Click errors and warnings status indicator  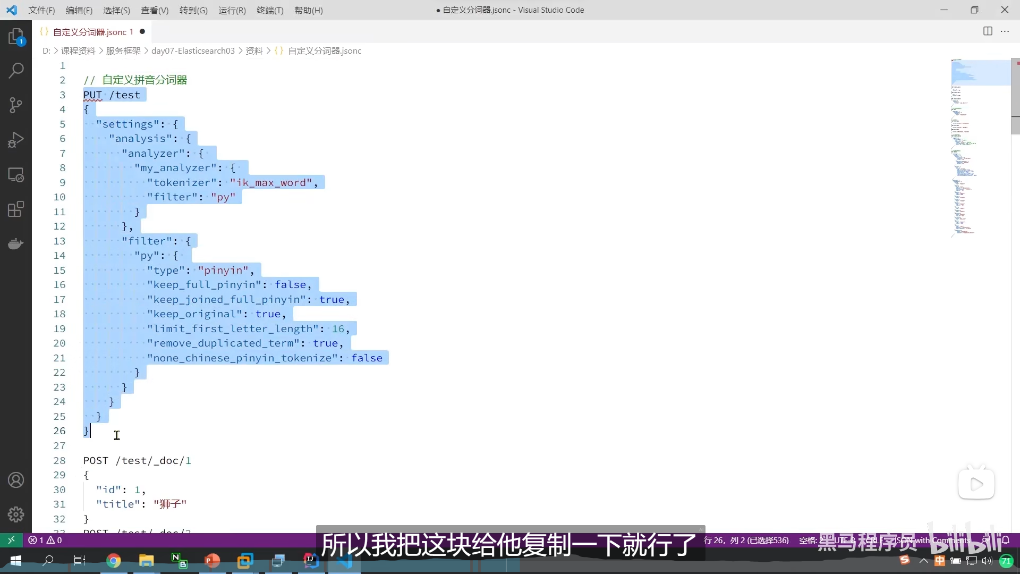(x=45, y=540)
